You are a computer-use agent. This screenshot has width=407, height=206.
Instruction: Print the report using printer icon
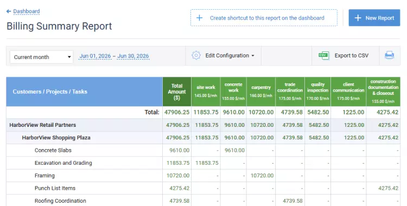coord(389,55)
